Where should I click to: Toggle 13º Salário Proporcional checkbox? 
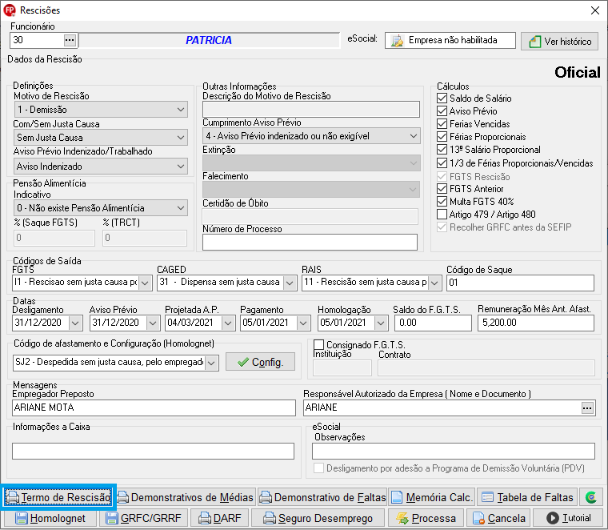pyautogui.click(x=442, y=150)
